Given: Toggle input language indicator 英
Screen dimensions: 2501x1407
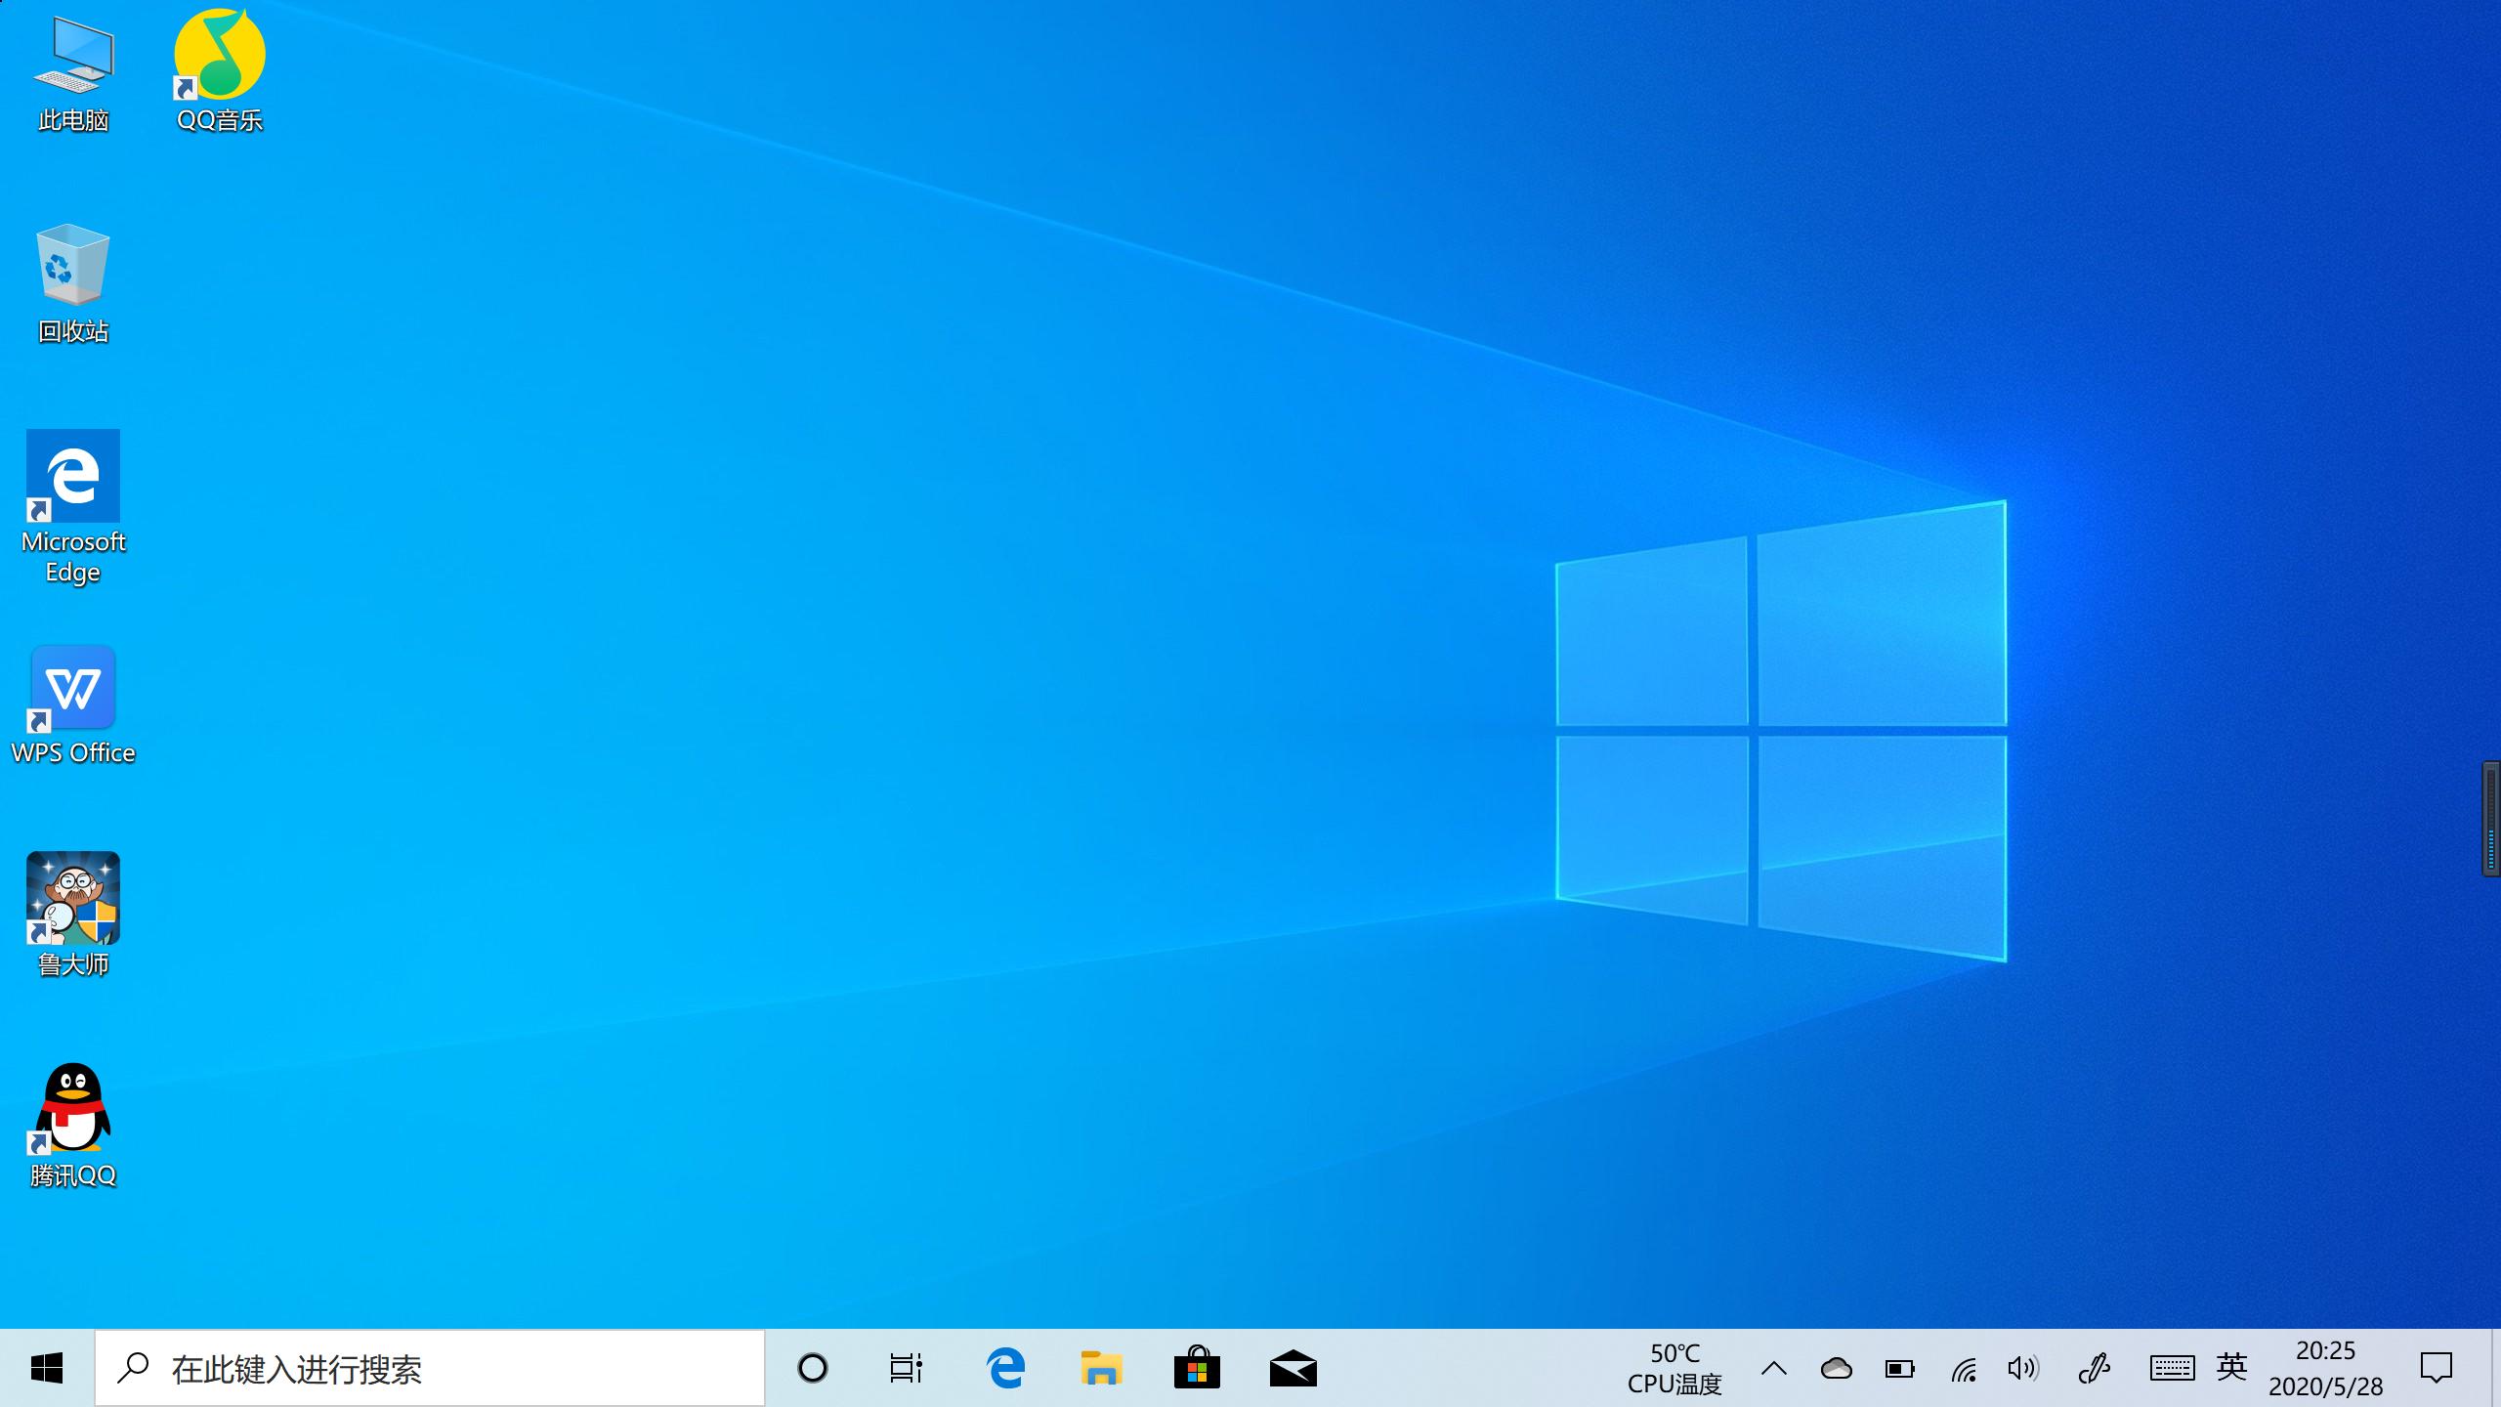Looking at the screenshot, I should click(2232, 1367).
